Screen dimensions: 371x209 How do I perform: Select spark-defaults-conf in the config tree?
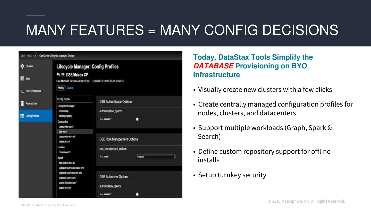68,183
